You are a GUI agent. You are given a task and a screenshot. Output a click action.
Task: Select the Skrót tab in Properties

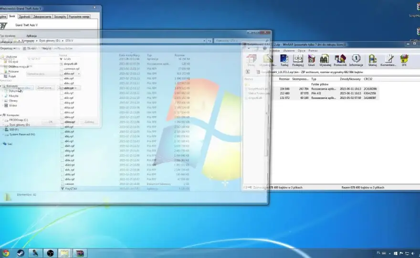(x=12, y=16)
